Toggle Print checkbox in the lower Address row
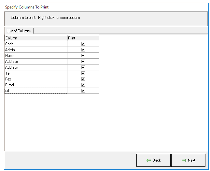The height and width of the screenshot is (171, 210). (83, 67)
